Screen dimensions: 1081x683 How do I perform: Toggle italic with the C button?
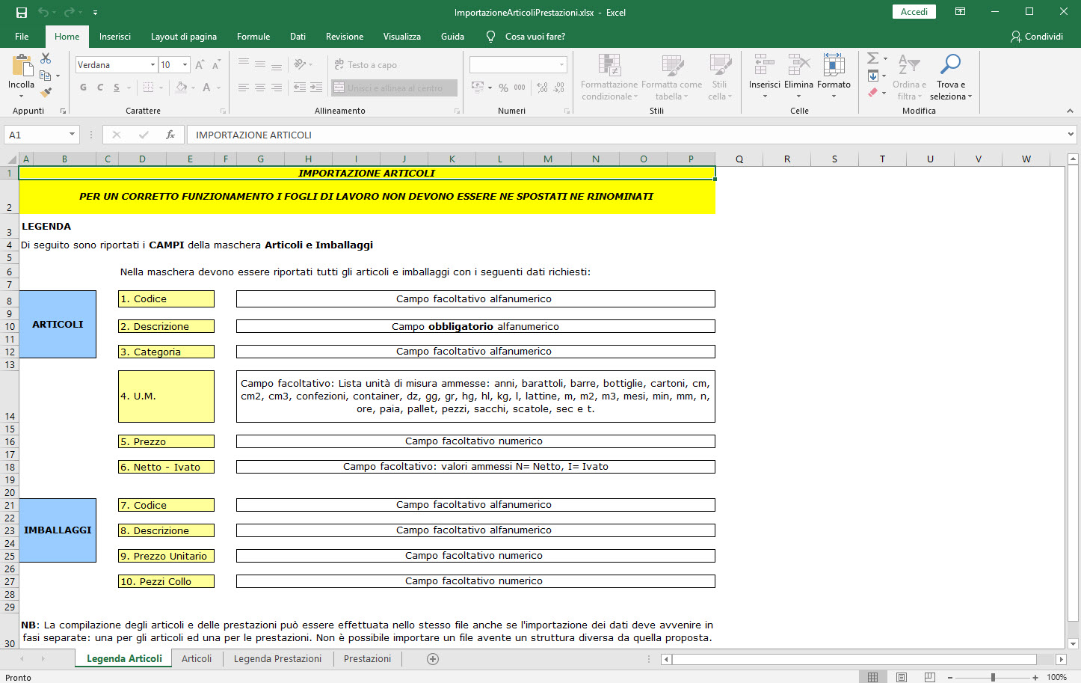pos(100,88)
